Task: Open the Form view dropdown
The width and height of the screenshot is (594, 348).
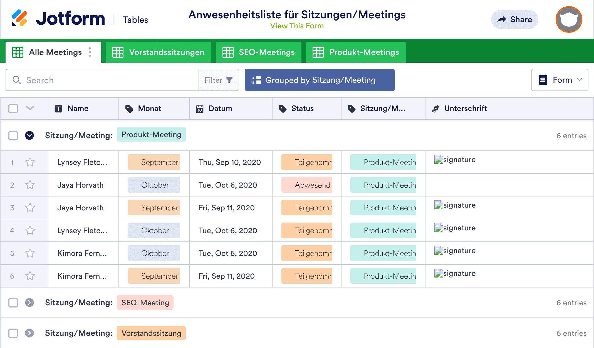Action: (560, 80)
